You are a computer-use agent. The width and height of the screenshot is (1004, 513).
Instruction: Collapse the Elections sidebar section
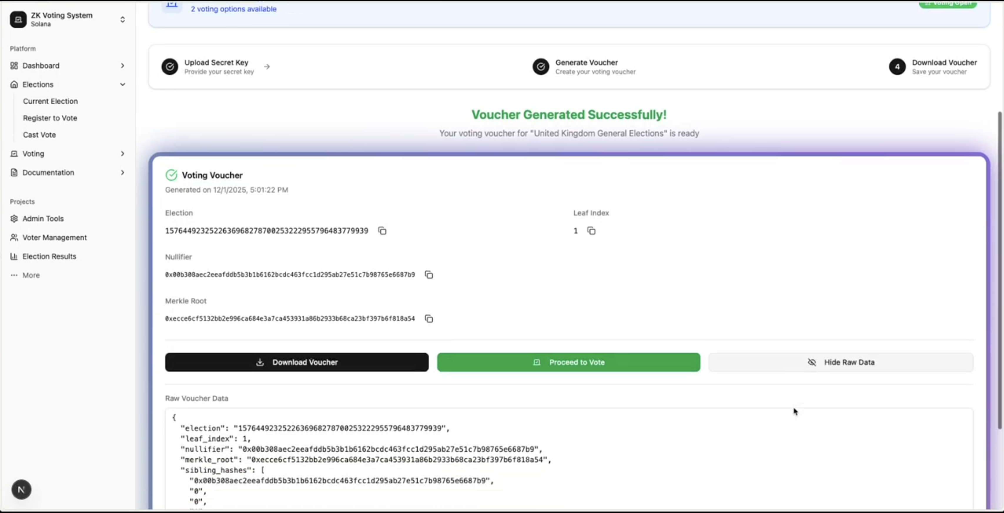pyautogui.click(x=122, y=85)
